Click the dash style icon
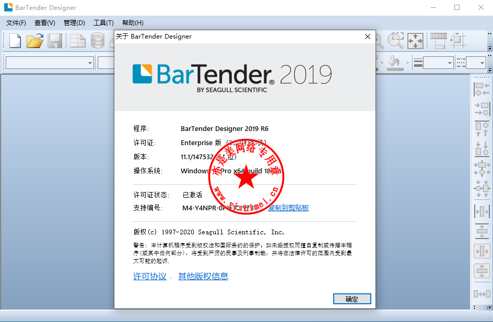The height and width of the screenshot is (322, 493). click(461, 63)
